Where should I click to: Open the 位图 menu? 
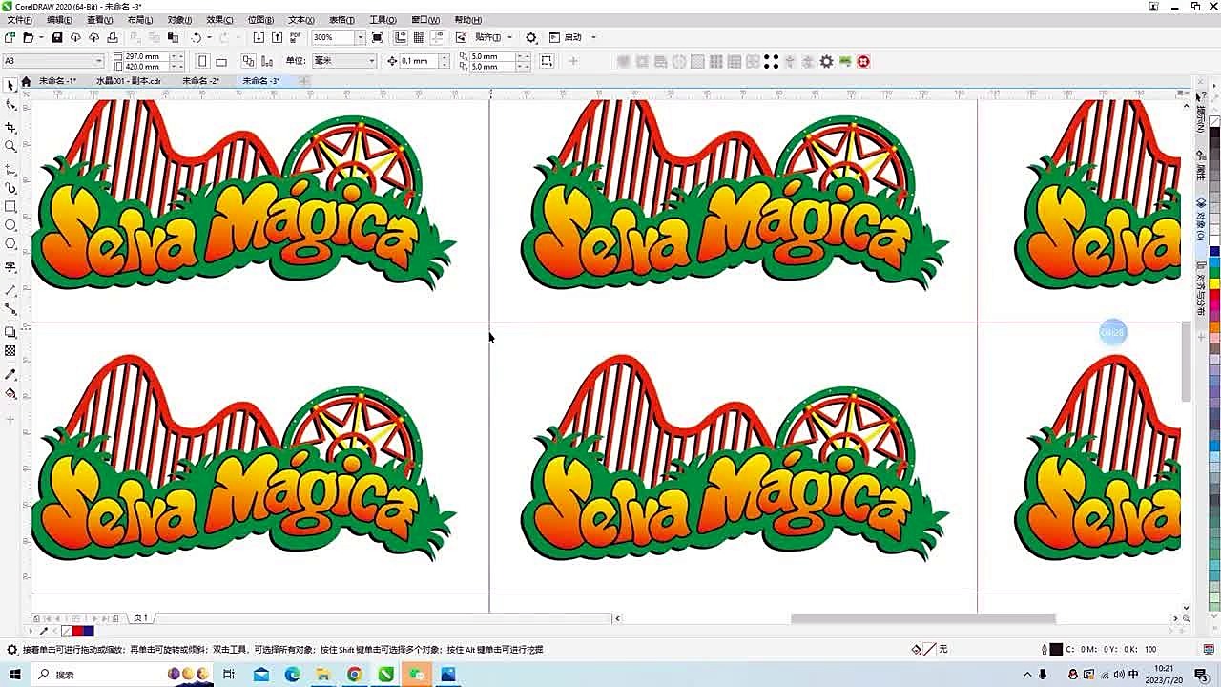coord(260,20)
